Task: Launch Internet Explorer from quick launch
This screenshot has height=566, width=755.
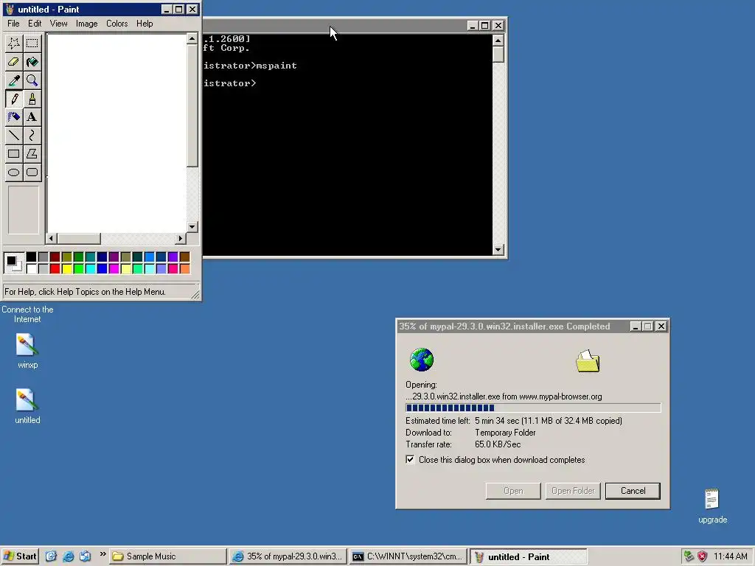Action: (x=69, y=556)
